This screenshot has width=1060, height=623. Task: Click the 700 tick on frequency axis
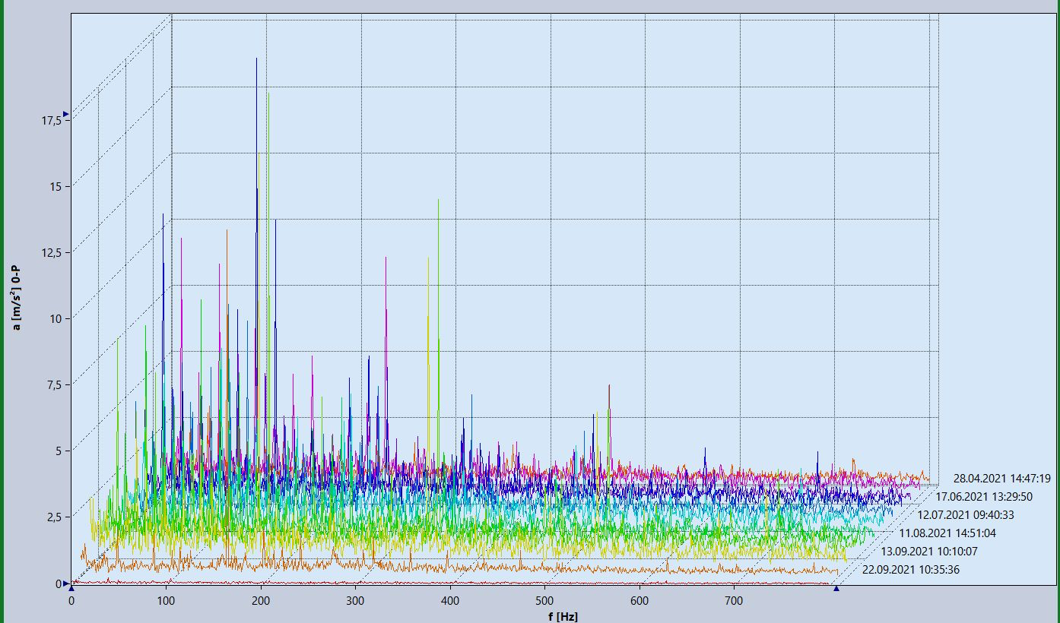734,601
